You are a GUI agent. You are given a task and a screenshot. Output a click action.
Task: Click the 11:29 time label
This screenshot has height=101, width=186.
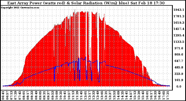[77, 95]
